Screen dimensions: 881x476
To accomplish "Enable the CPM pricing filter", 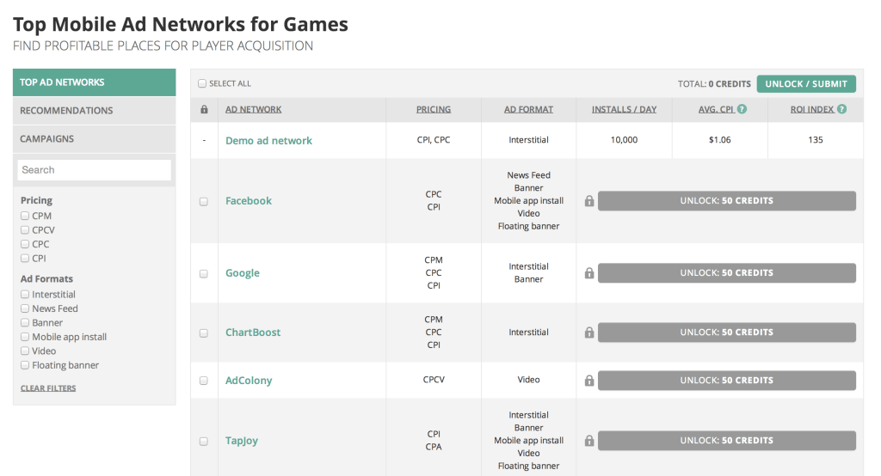I will pos(25,217).
